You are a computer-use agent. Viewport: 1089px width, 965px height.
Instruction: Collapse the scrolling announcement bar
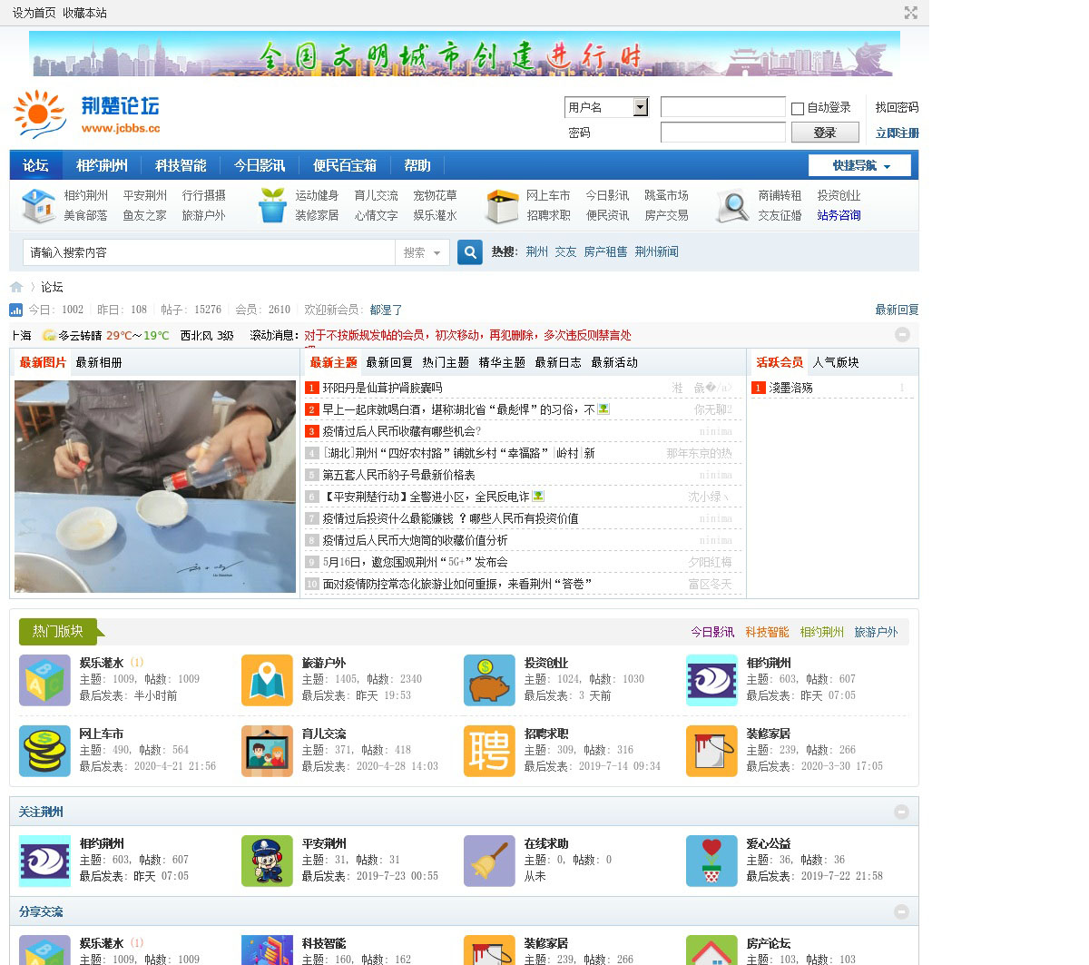coord(902,334)
